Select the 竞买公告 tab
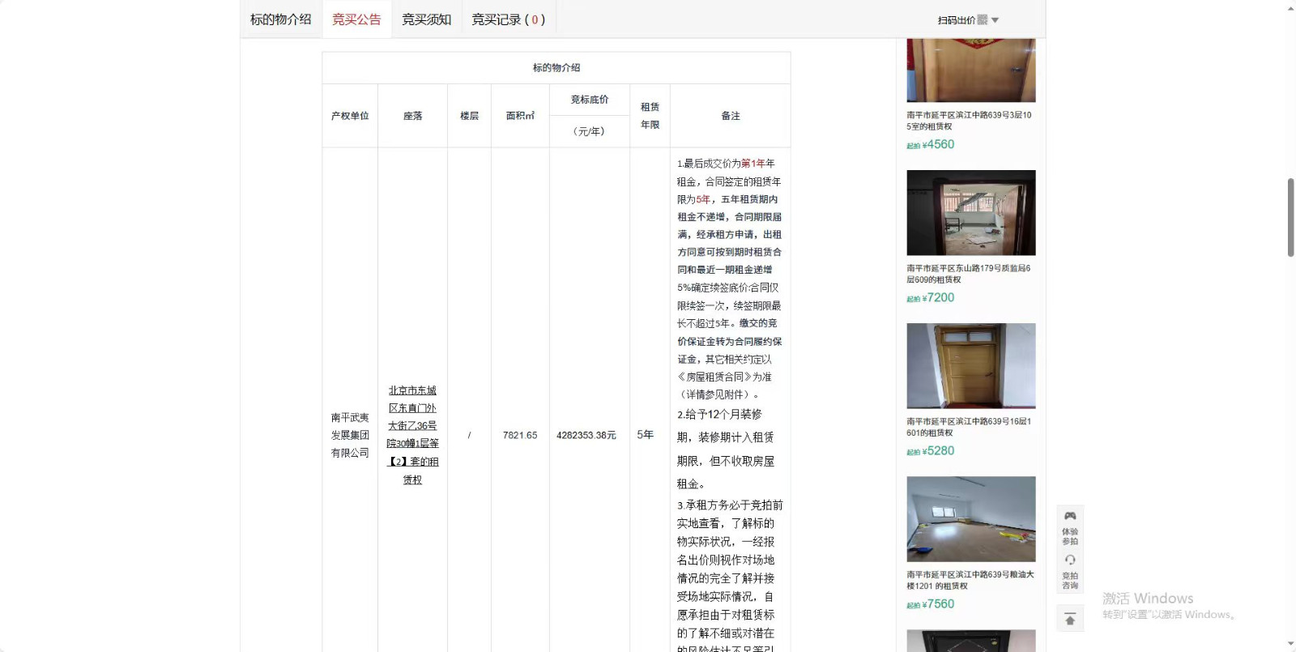The height and width of the screenshot is (652, 1296). pos(356,19)
